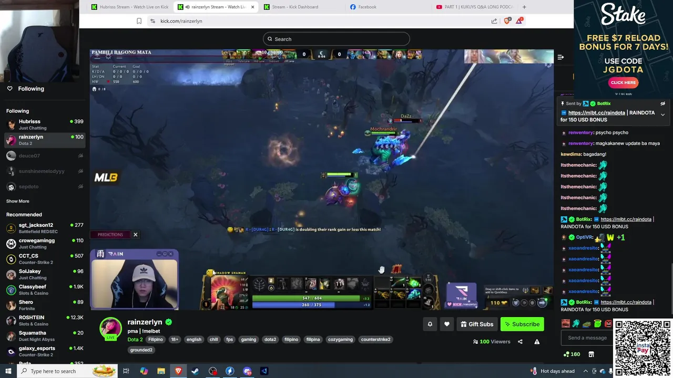Collapse chat with the panel toggle icon
This screenshot has height=378, width=673.
560,57
